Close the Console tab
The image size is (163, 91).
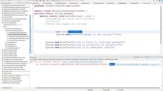pos(37,57)
